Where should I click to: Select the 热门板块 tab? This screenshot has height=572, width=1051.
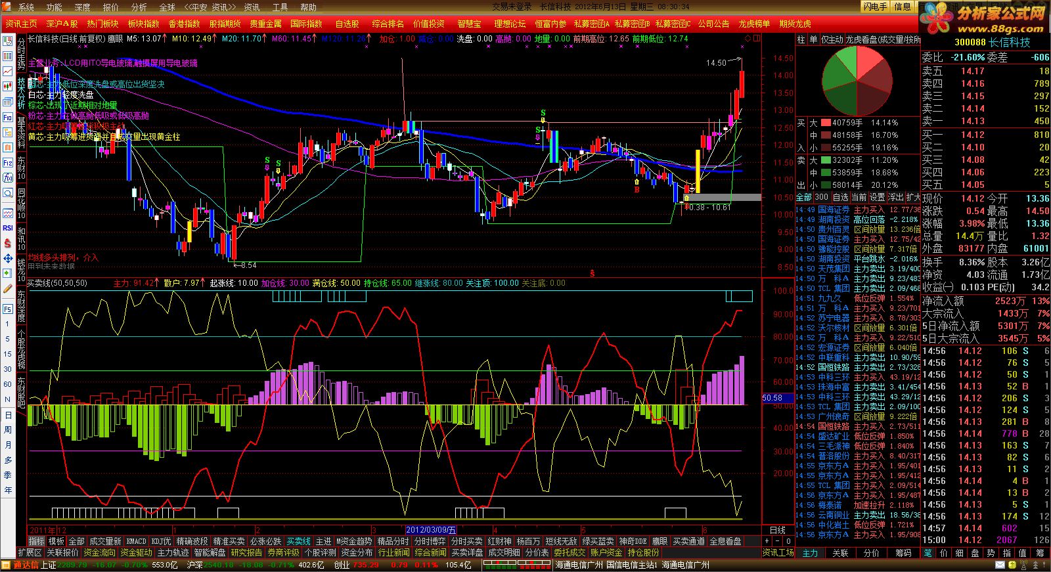tap(102, 24)
